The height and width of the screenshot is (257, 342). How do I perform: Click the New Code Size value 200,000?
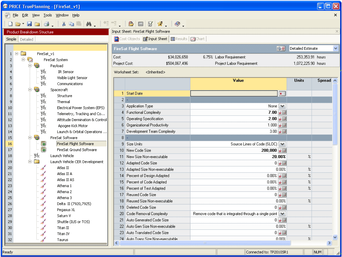(x=269, y=151)
